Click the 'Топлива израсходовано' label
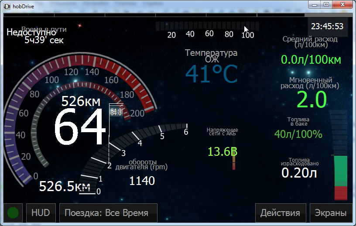 300,162
